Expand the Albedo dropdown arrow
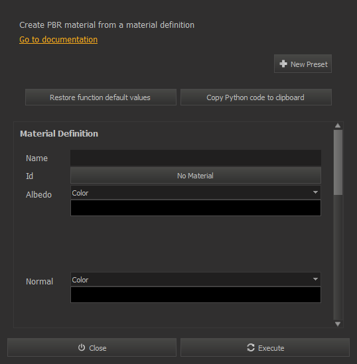This screenshot has height=364, width=357. pyautogui.click(x=315, y=192)
